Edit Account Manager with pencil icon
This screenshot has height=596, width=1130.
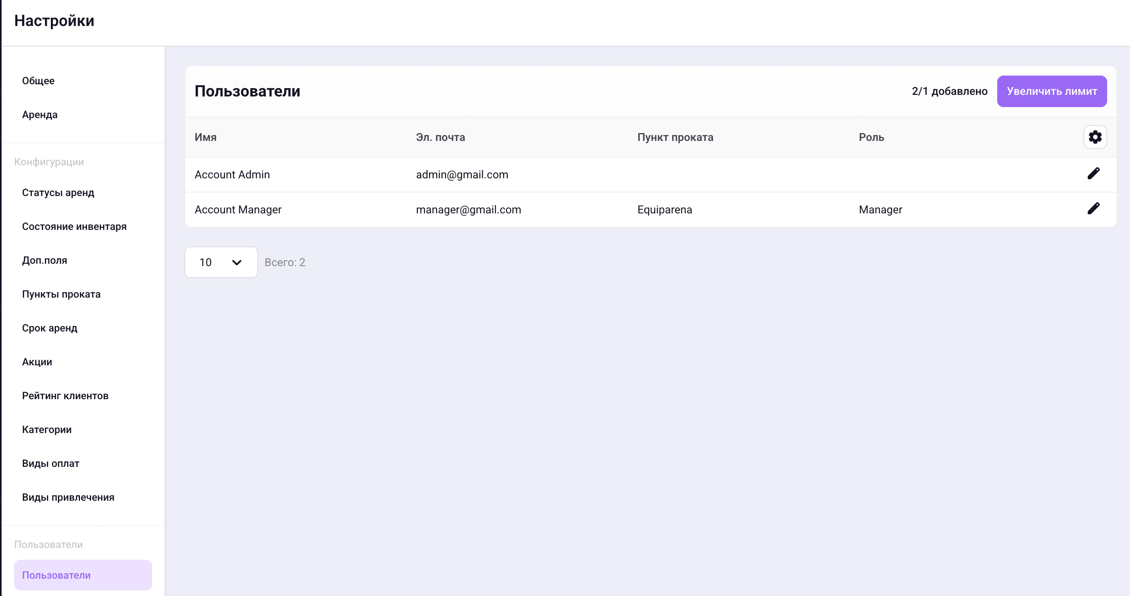tap(1093, 209)
